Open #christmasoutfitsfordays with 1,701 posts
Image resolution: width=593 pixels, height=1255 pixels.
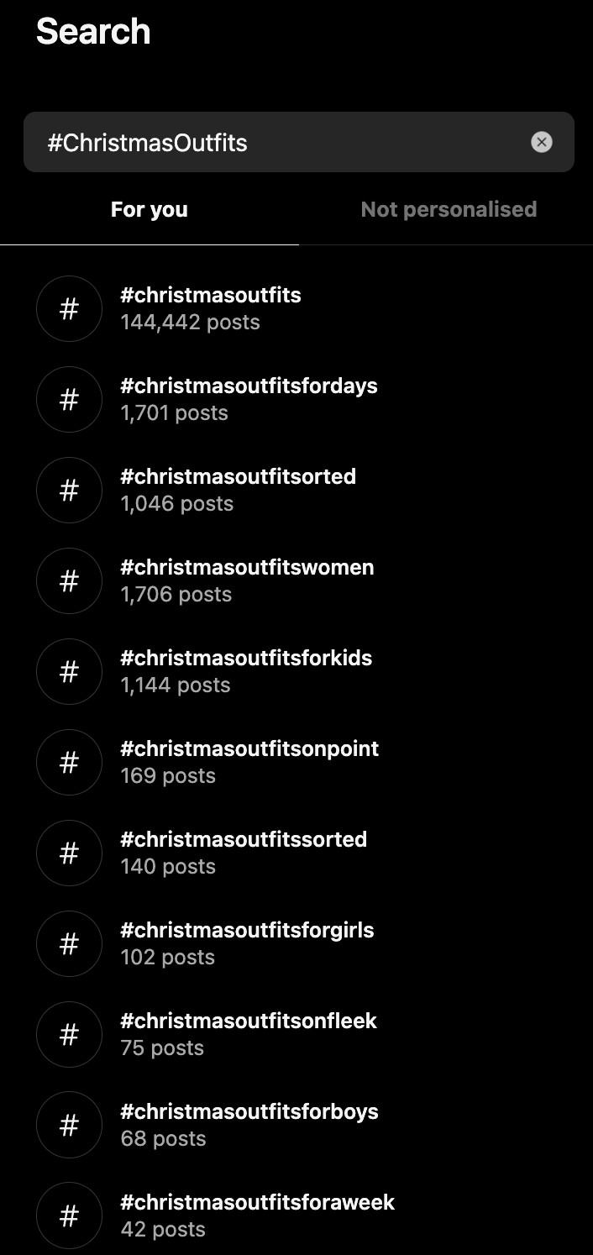[249, 386]
